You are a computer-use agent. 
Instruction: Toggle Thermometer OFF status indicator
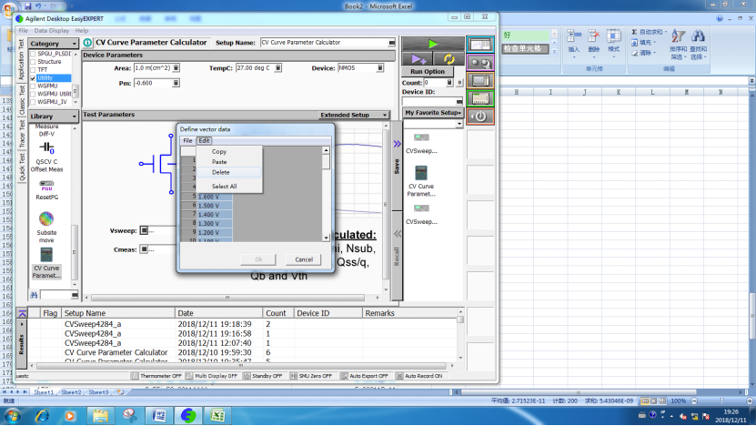(156, 376)
